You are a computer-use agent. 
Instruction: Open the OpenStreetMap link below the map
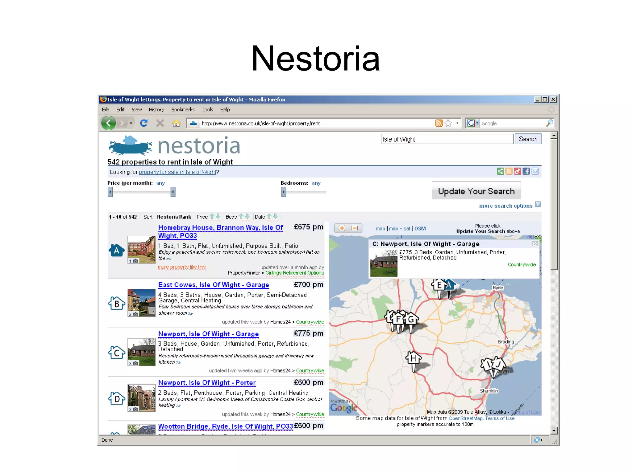pyautogui.click(x=465, y=418)
